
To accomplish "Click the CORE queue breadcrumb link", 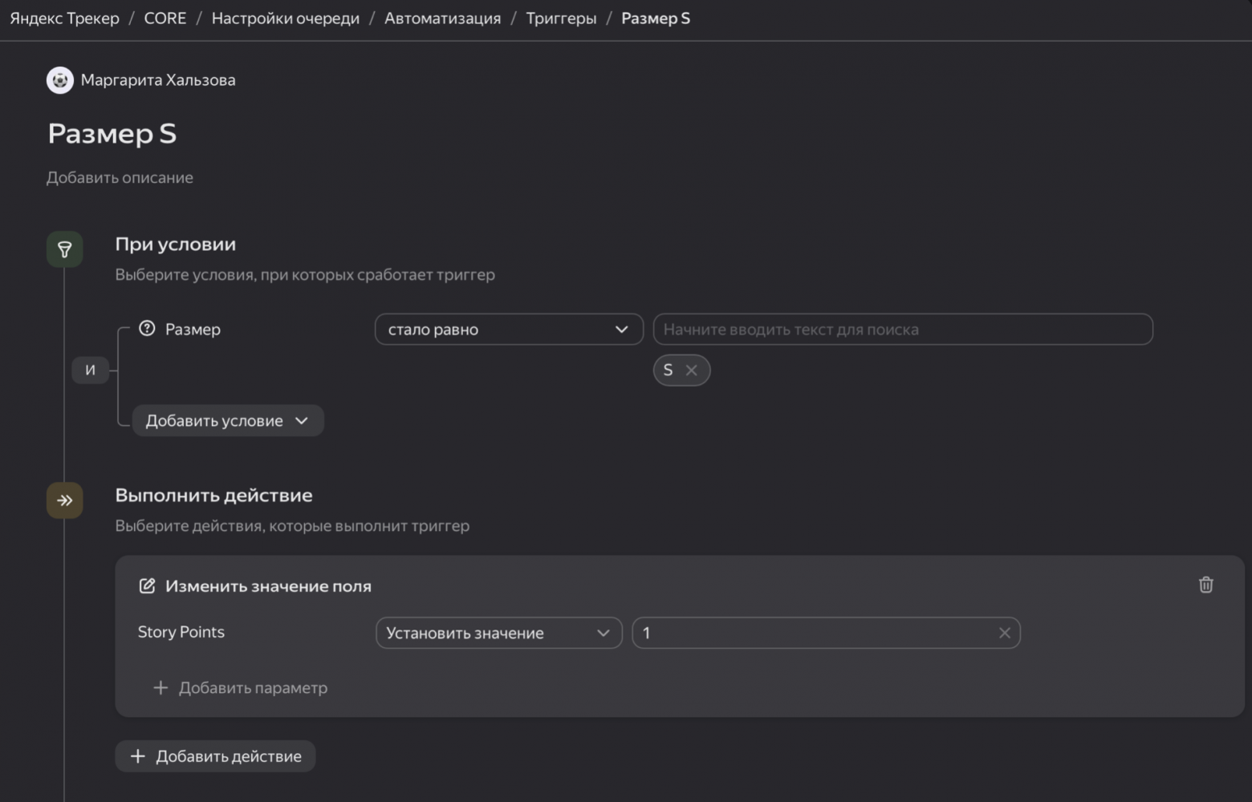I will (x=165, y=18).
